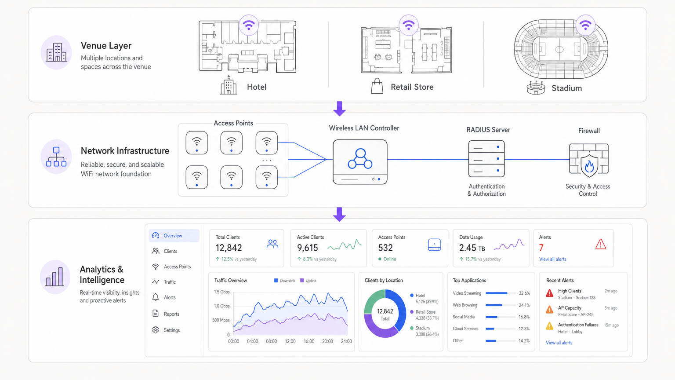Open the Settings gear in sidebar
This screenshot has height=380, width=675.
[x=171, y=330]
